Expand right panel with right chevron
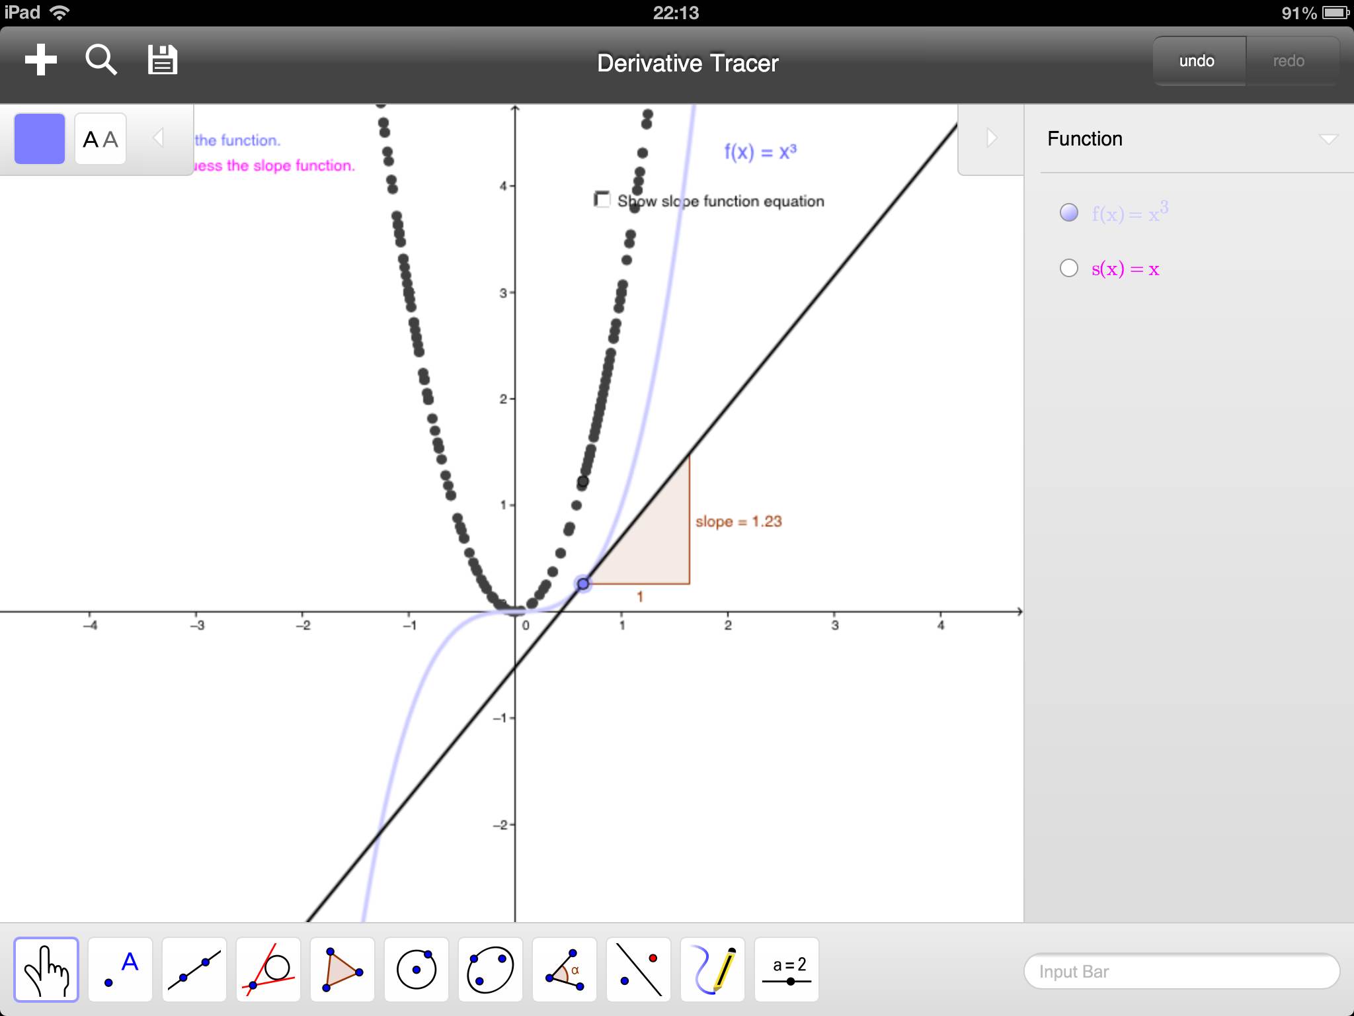1354x1016 pixels. [x=990, y=138]
